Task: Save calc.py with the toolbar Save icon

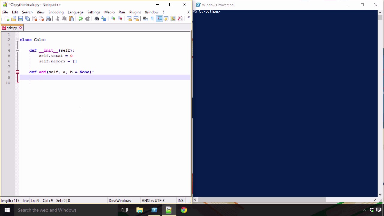Action: [21, 19]
